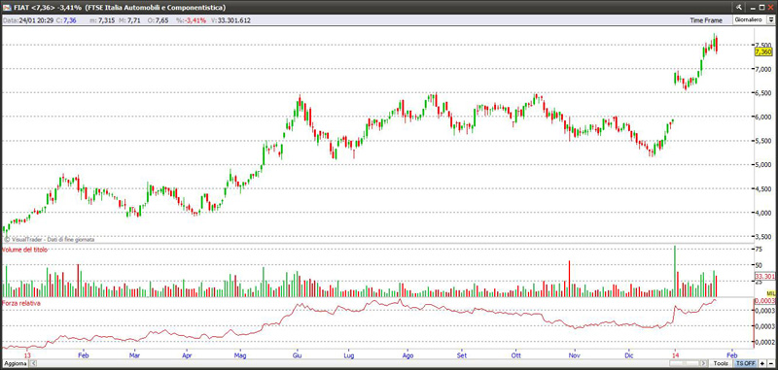778x370 pixels.
Task: Close the FIAT chart window
Action: click(770, 7)
